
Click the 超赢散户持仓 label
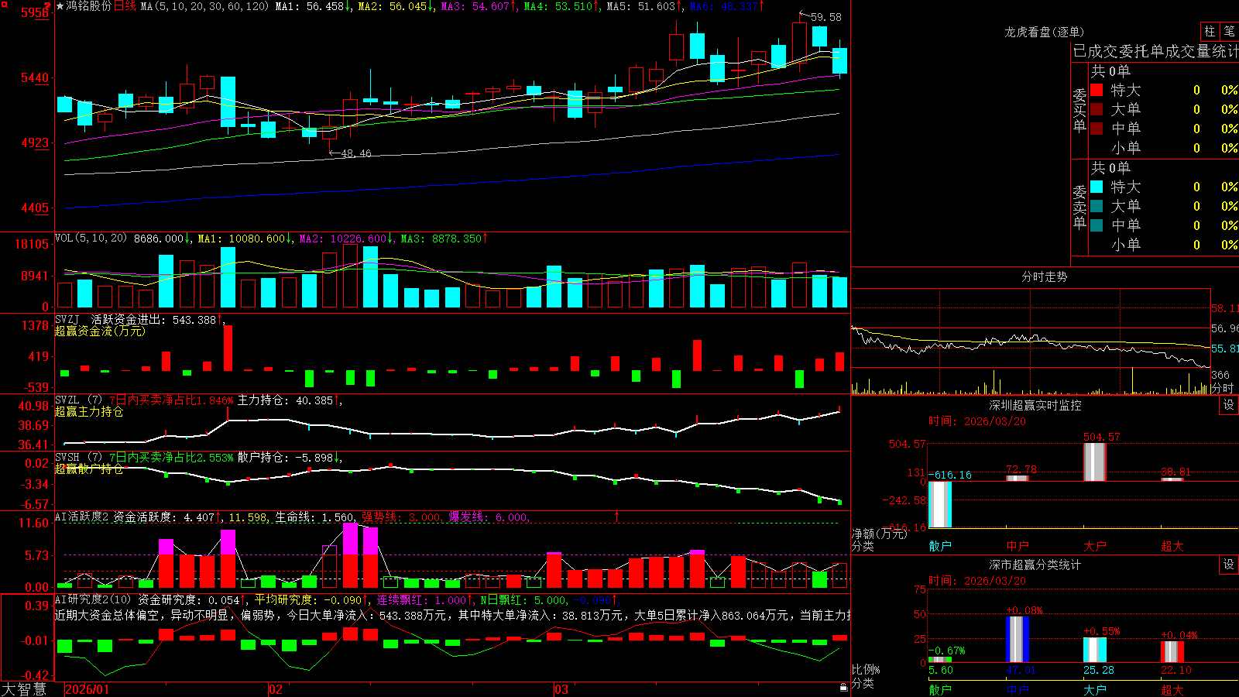(89, 469)
